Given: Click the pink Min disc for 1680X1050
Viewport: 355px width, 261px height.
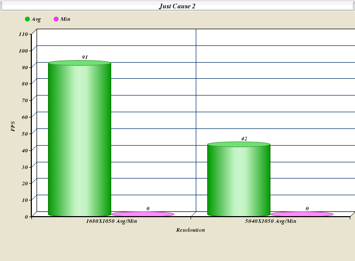Looking at the screenshot, I should tap(143, 214).
